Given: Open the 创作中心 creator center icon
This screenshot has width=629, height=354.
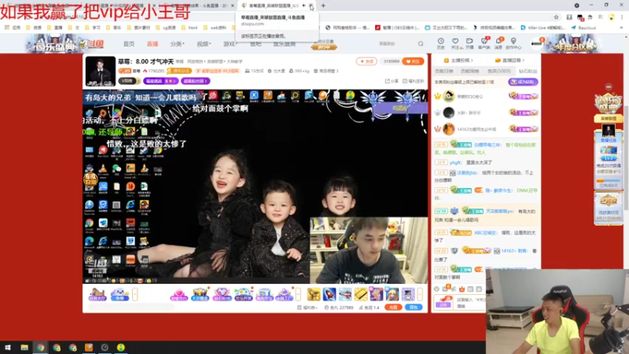Looking at the screenshot, I should tap(513, 43).
